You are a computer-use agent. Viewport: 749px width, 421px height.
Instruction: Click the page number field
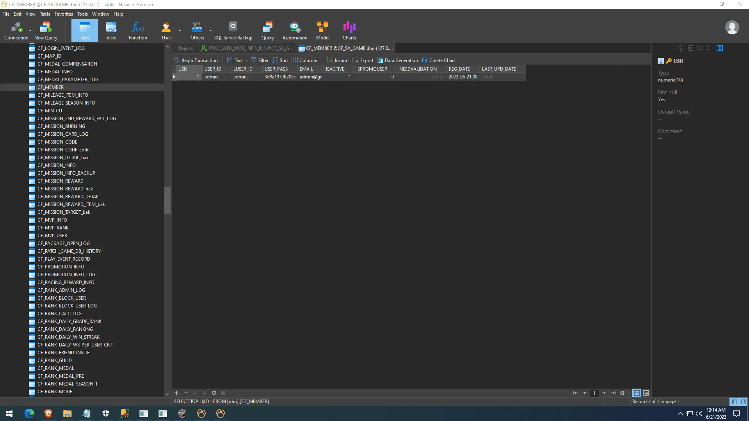594,393
